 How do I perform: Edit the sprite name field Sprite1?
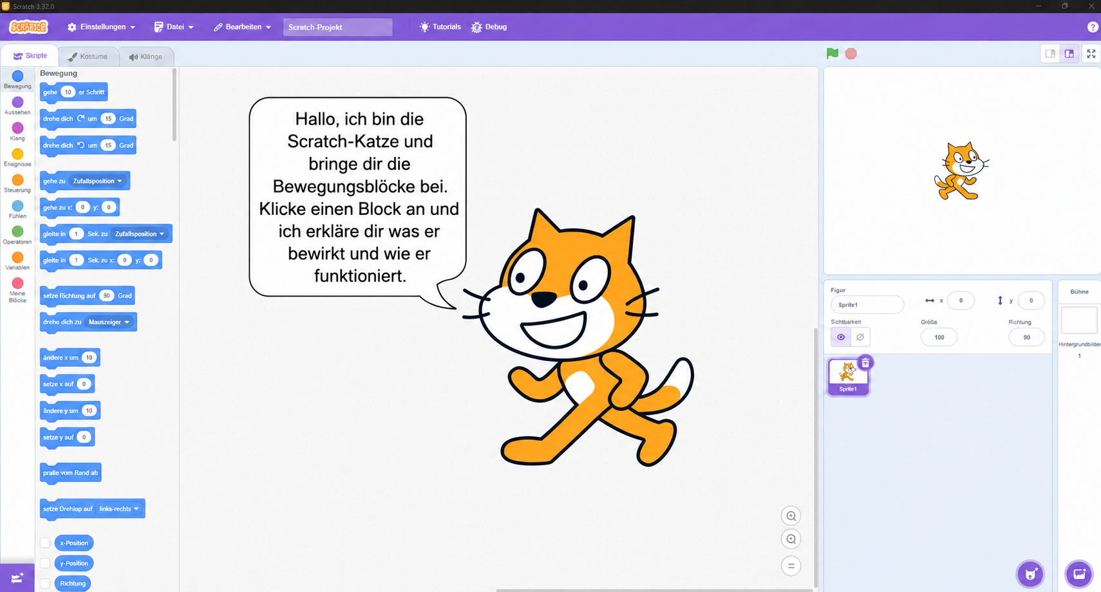click(x=867, y=304)
